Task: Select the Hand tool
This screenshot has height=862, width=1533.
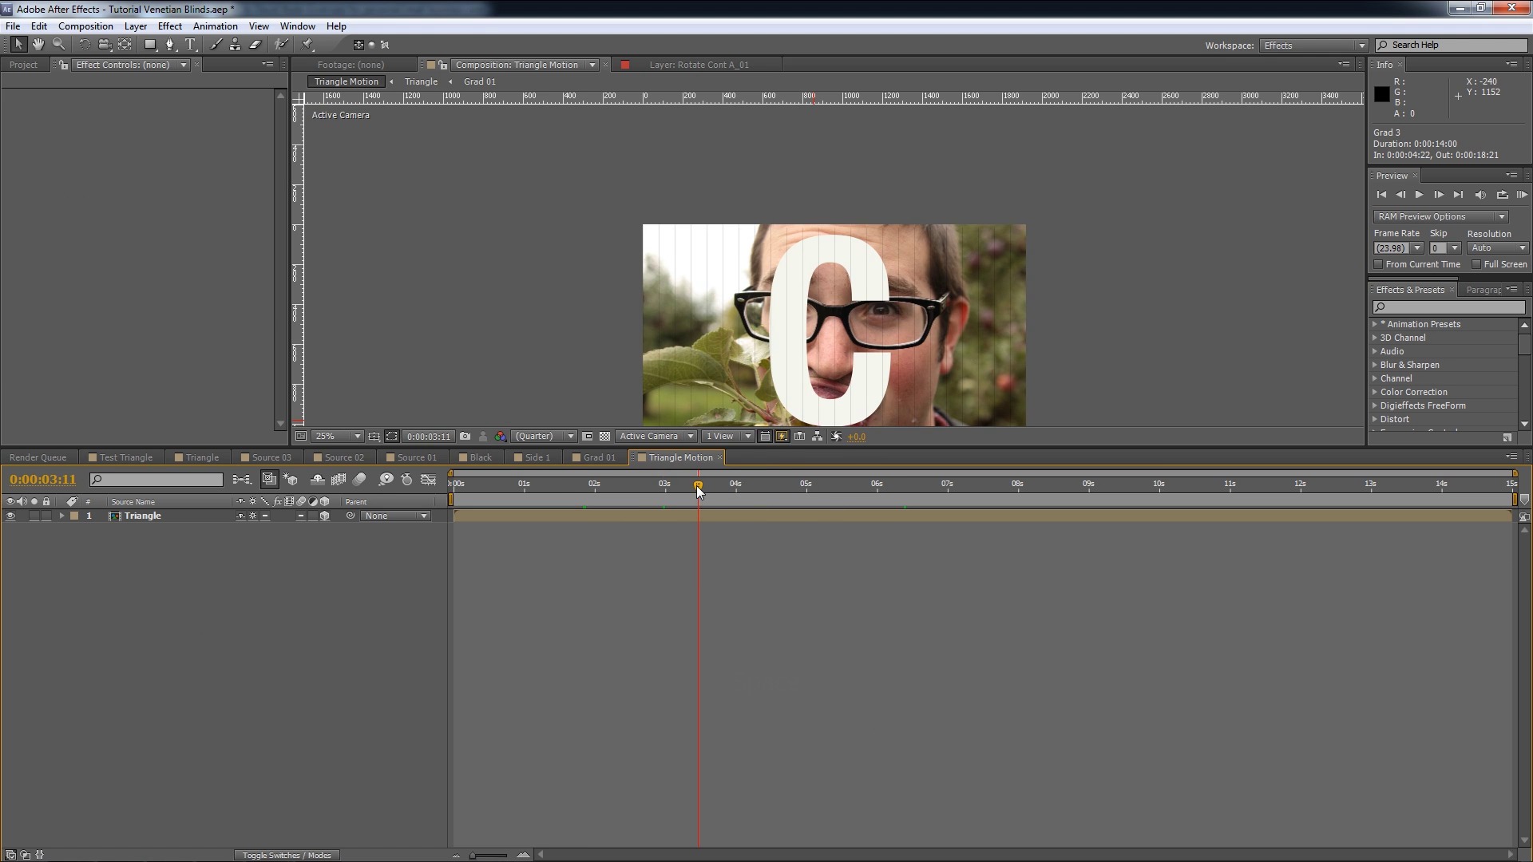Action: [38, 45]
